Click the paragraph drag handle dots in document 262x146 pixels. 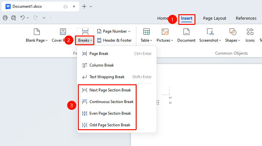[x=158, y=102]
